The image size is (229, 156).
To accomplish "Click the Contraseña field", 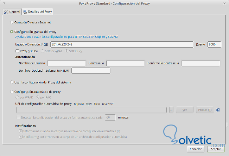I will pos(126,63).
